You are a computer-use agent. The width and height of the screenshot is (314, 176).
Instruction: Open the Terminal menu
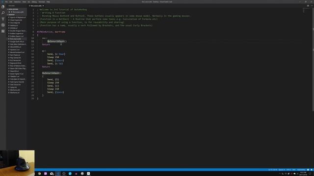42,2
